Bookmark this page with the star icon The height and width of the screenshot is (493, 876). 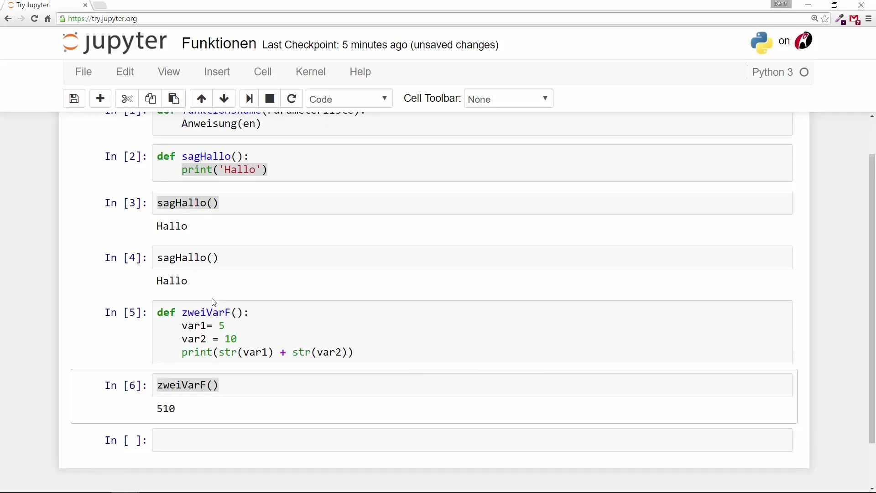825,19
